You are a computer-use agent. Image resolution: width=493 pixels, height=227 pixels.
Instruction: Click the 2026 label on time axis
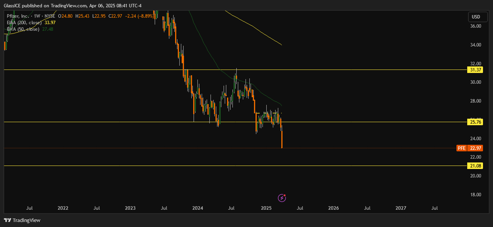click(x=333, y=208)
